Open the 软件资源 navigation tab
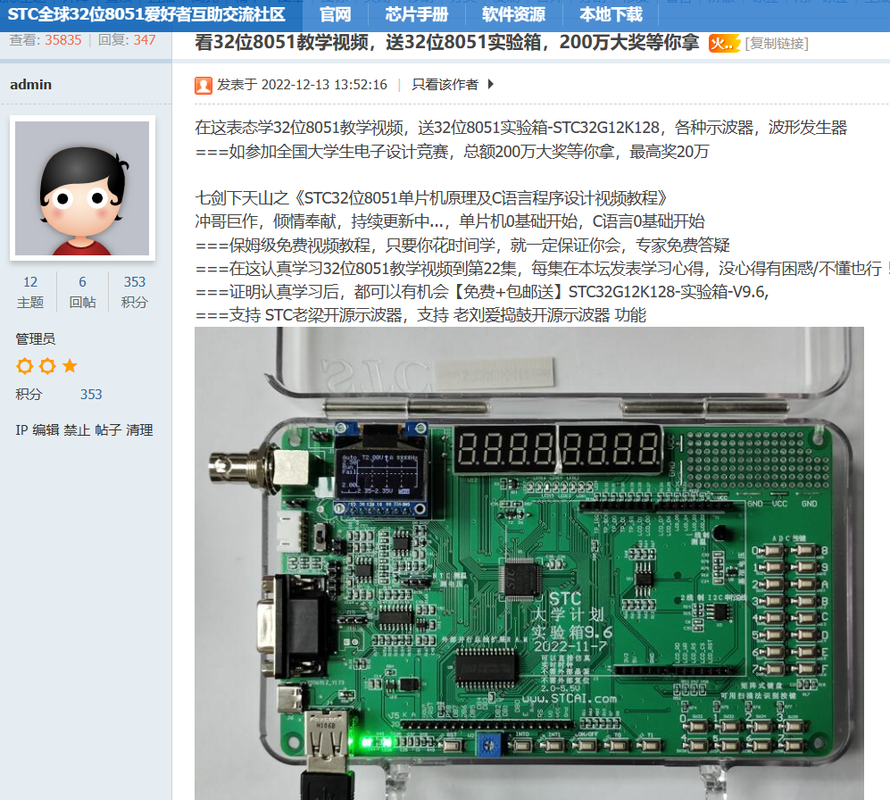Screen dimensions: 890x800 (x=513, y=14)
